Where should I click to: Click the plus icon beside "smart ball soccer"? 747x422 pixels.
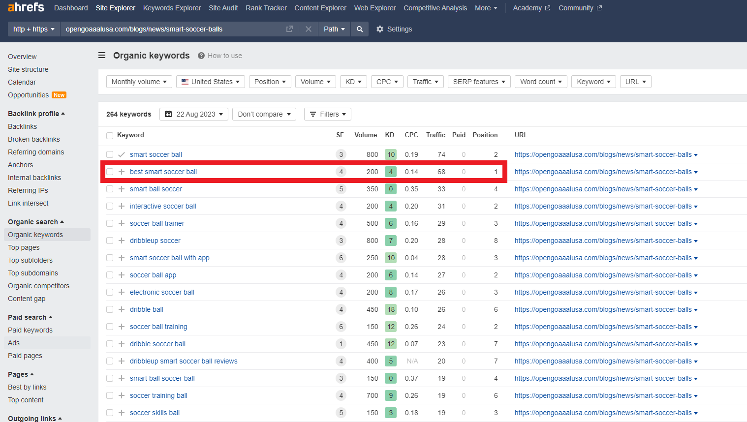tap(121, 189)
